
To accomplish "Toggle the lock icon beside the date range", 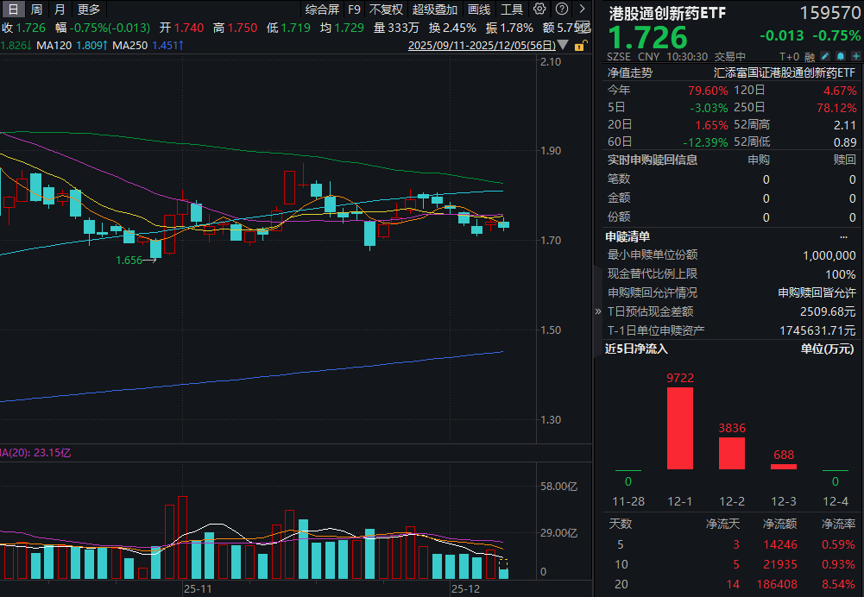I will click(578, 46).
